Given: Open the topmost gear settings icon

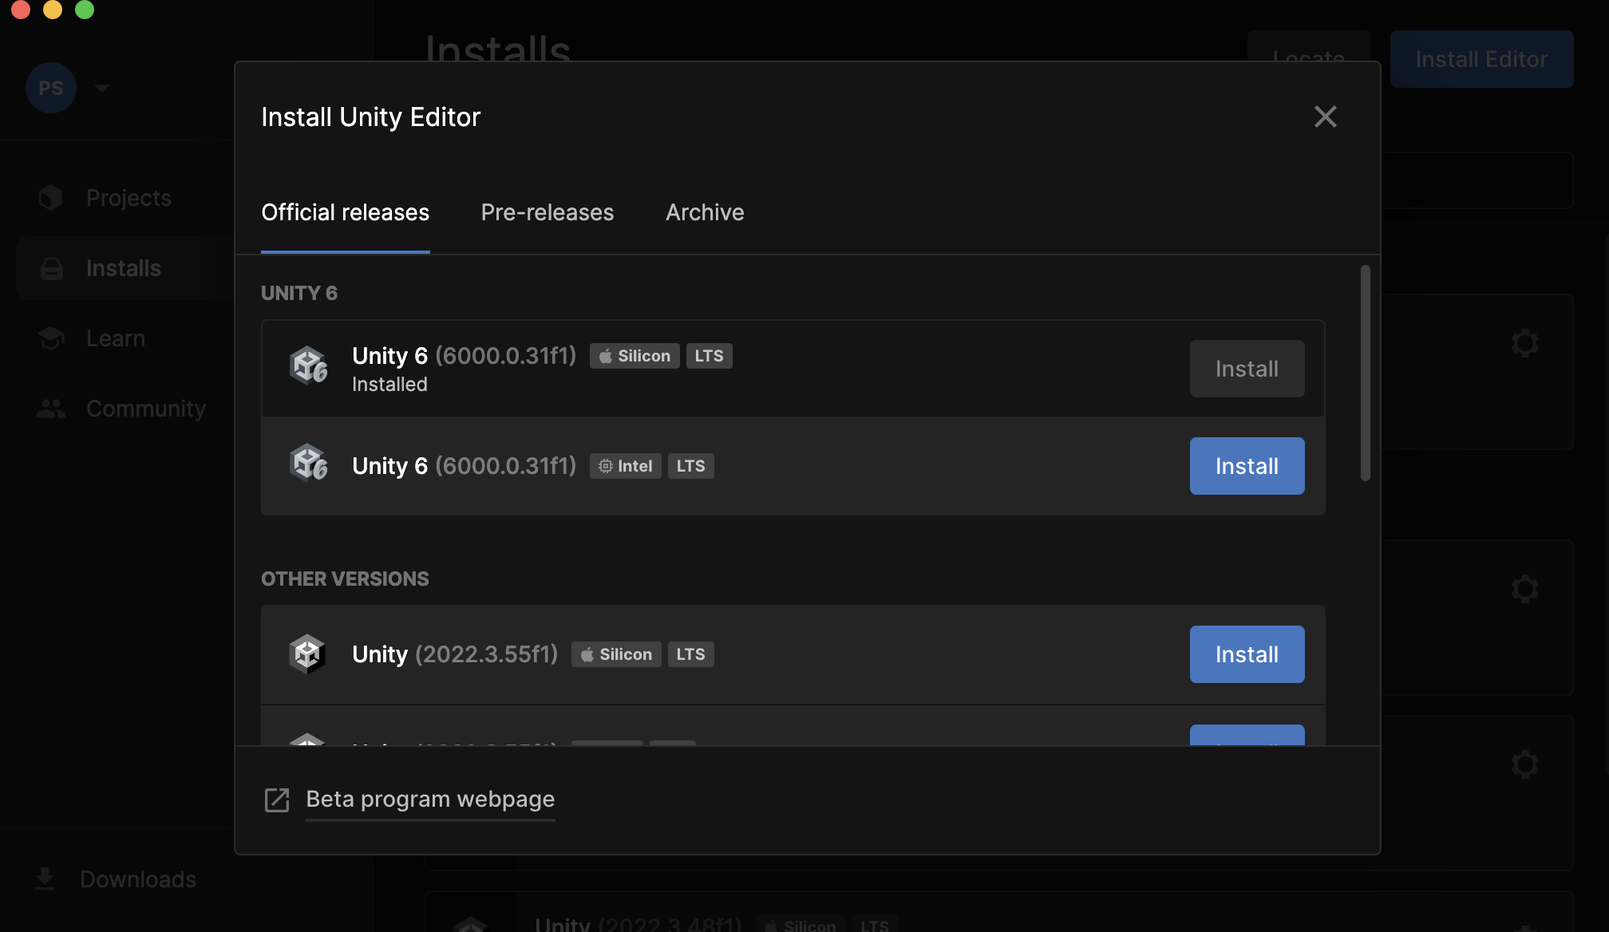Looking at the screenshot, I should [x=1524, y=343].
